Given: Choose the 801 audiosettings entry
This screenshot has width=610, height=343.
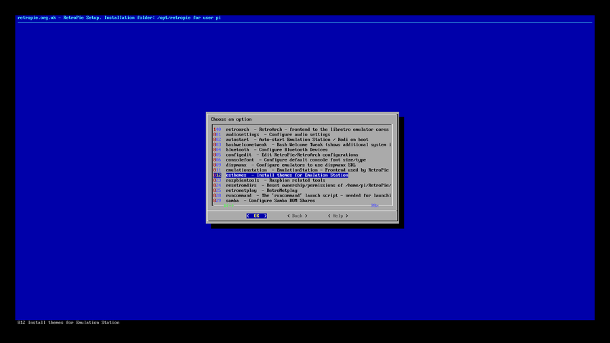Looking at the screenshot, I should 272,134.
